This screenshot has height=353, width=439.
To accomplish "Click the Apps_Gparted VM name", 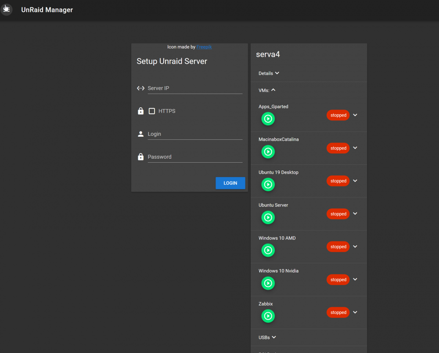I will pyautogui.click(x=273, y=106).
